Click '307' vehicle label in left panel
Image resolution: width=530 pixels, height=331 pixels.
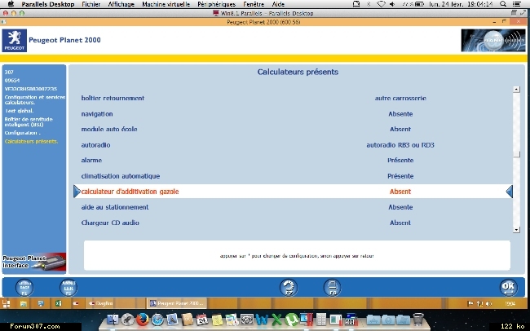(9, 72)
